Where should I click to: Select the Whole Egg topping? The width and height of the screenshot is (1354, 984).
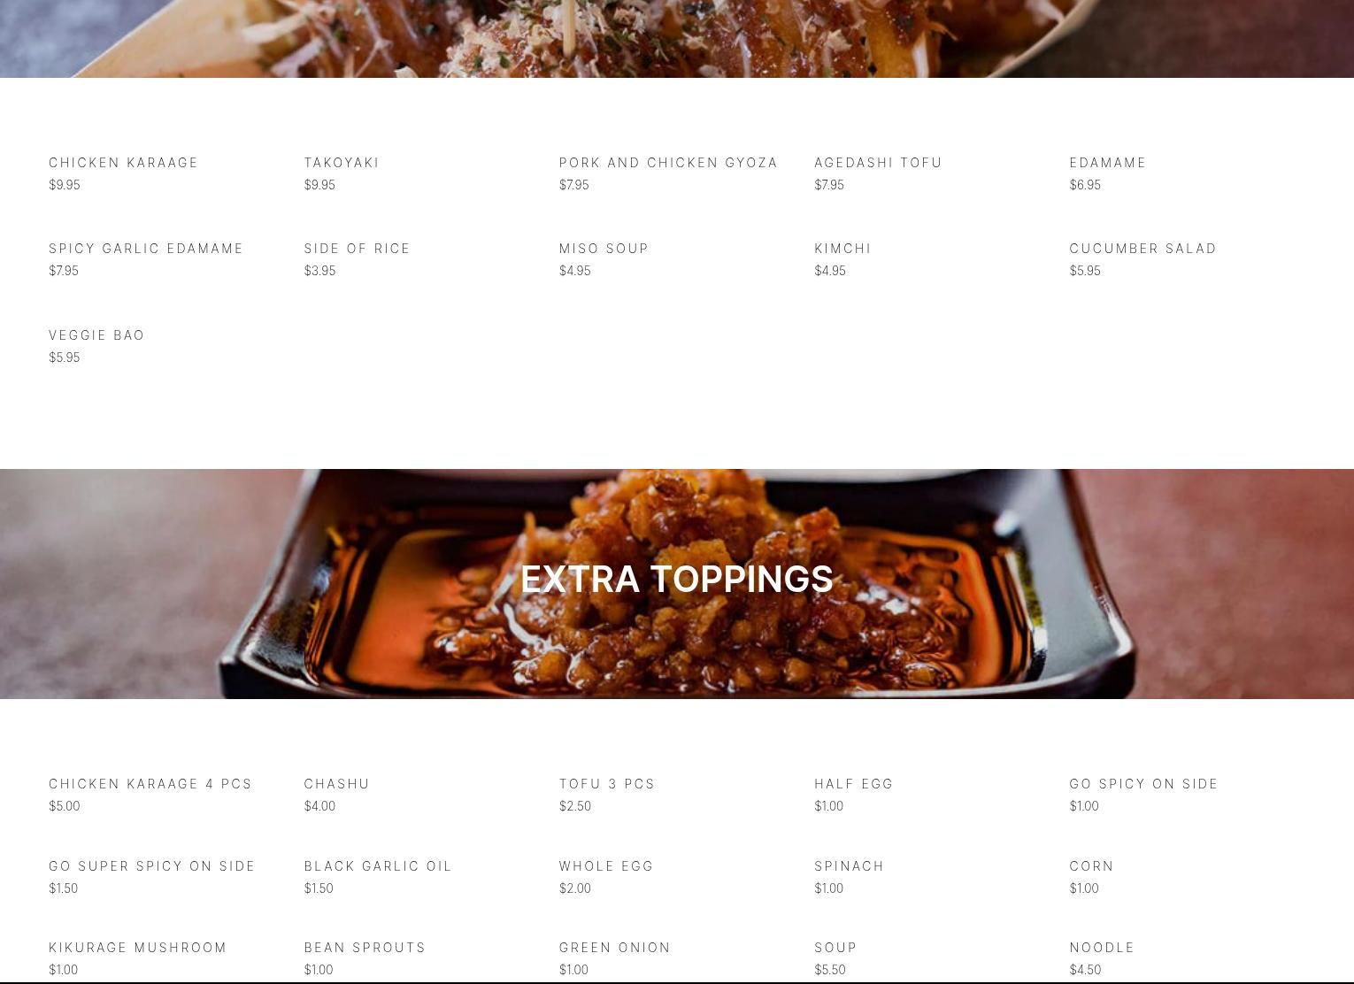(x=606, y=866)
